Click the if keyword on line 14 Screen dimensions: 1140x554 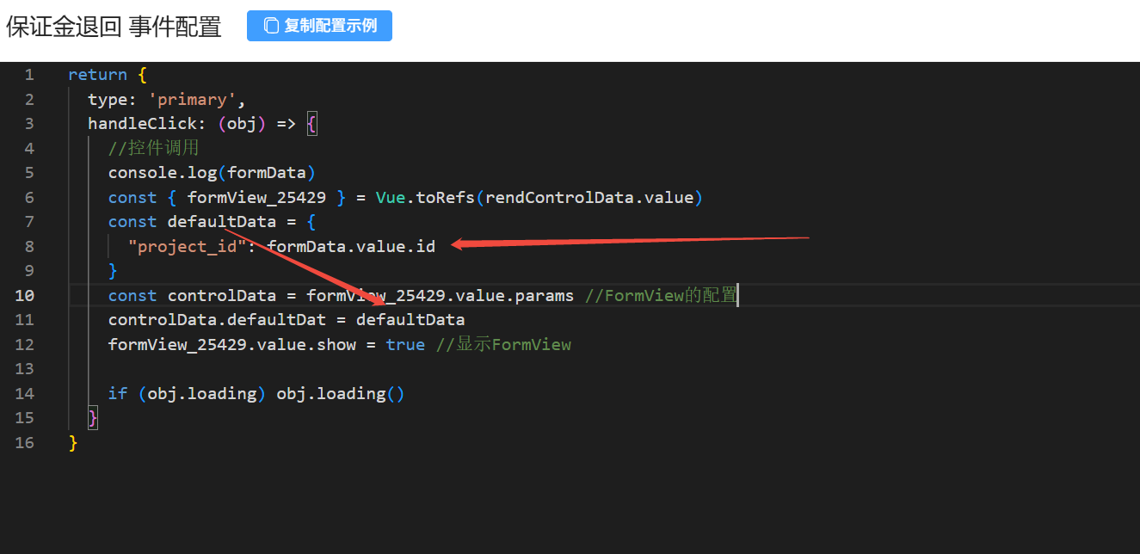118,394
